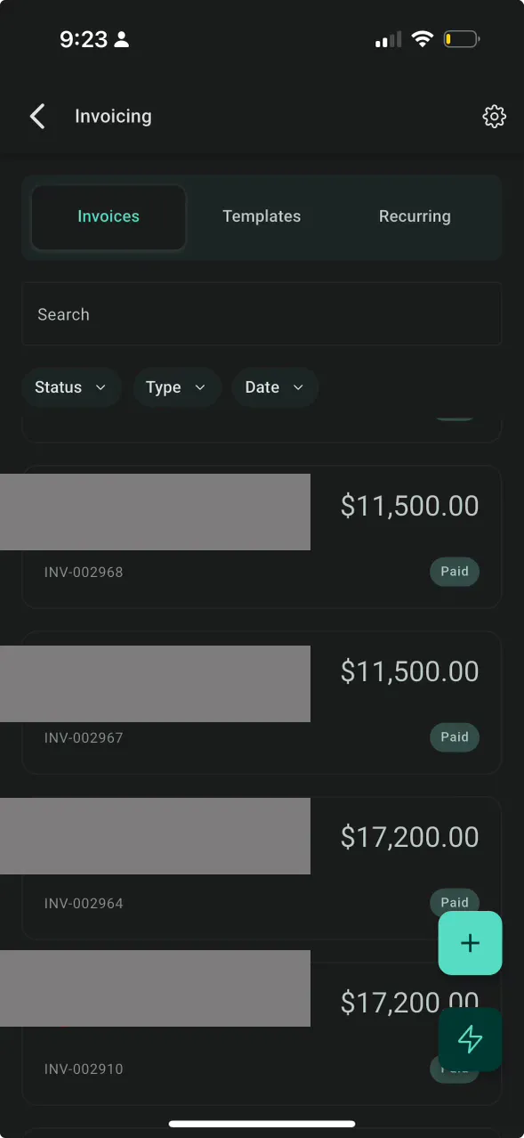Select the Invoices tab
This screenshot has width=524, height=1138.
click(x=109, y=216)
